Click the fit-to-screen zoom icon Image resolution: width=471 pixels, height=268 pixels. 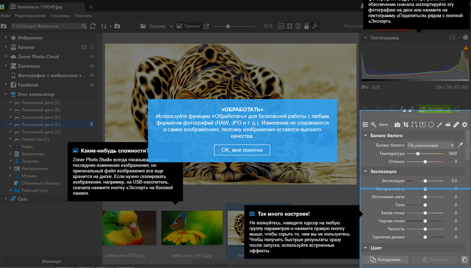[x=290, y=27]
